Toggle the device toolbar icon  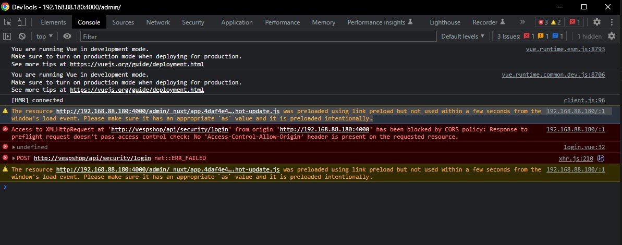[21, 22]
